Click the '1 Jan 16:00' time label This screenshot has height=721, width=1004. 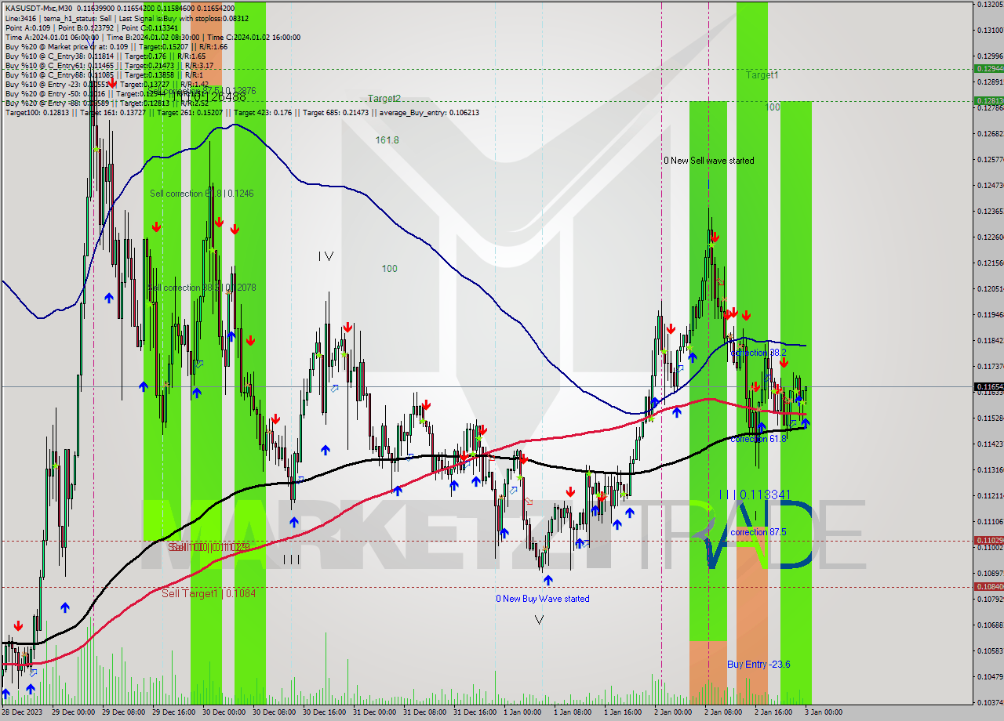[623, 712]
